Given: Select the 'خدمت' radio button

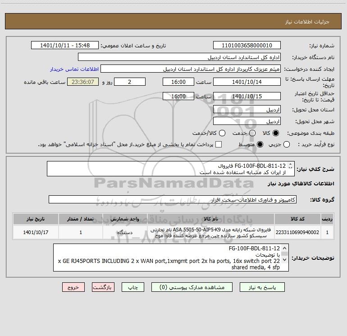Looking at the screenshot, I should pos(252,133).
